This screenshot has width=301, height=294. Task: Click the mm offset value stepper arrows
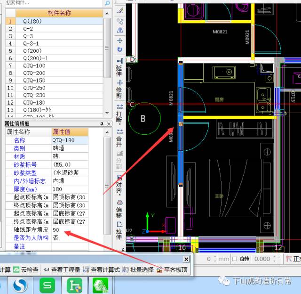(214, 259)
